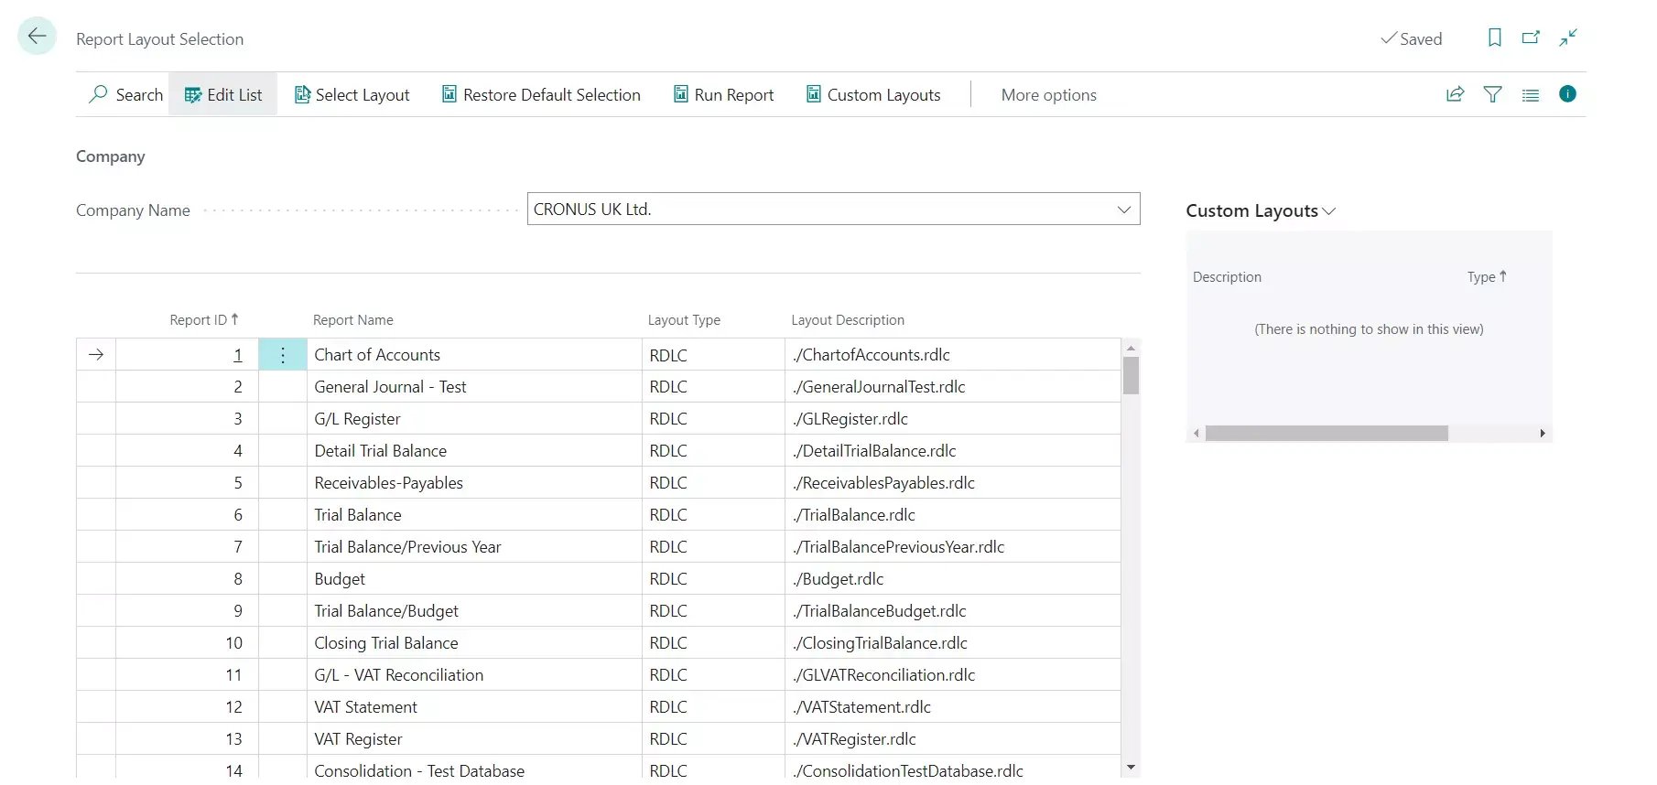This screenshot has width=1657, height=785.
Task: Click the Layout Type column header
Action: coord(684,319)
